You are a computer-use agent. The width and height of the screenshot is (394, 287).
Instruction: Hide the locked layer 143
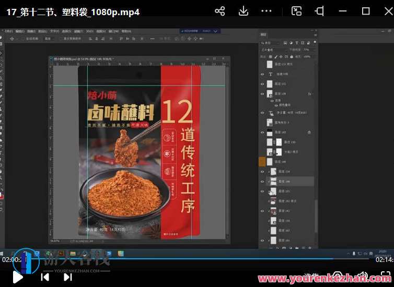[x=262, y=133]
